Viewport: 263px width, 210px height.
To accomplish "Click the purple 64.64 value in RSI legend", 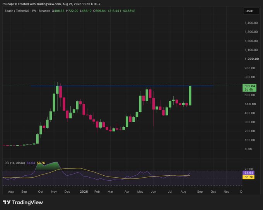I will [31, 163].
